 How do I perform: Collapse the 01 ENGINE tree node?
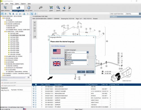coord(3,18)
